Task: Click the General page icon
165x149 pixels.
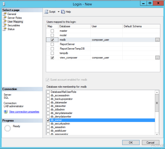Action: pyautogui.click(x=4, y=14)
